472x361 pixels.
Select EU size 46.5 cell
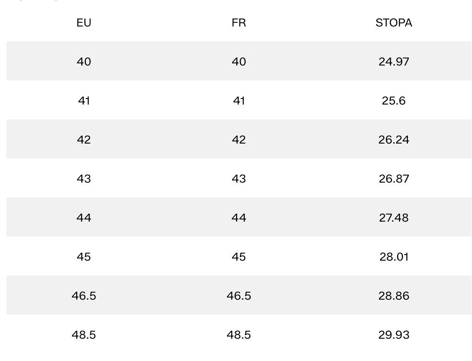coord(84,295)
